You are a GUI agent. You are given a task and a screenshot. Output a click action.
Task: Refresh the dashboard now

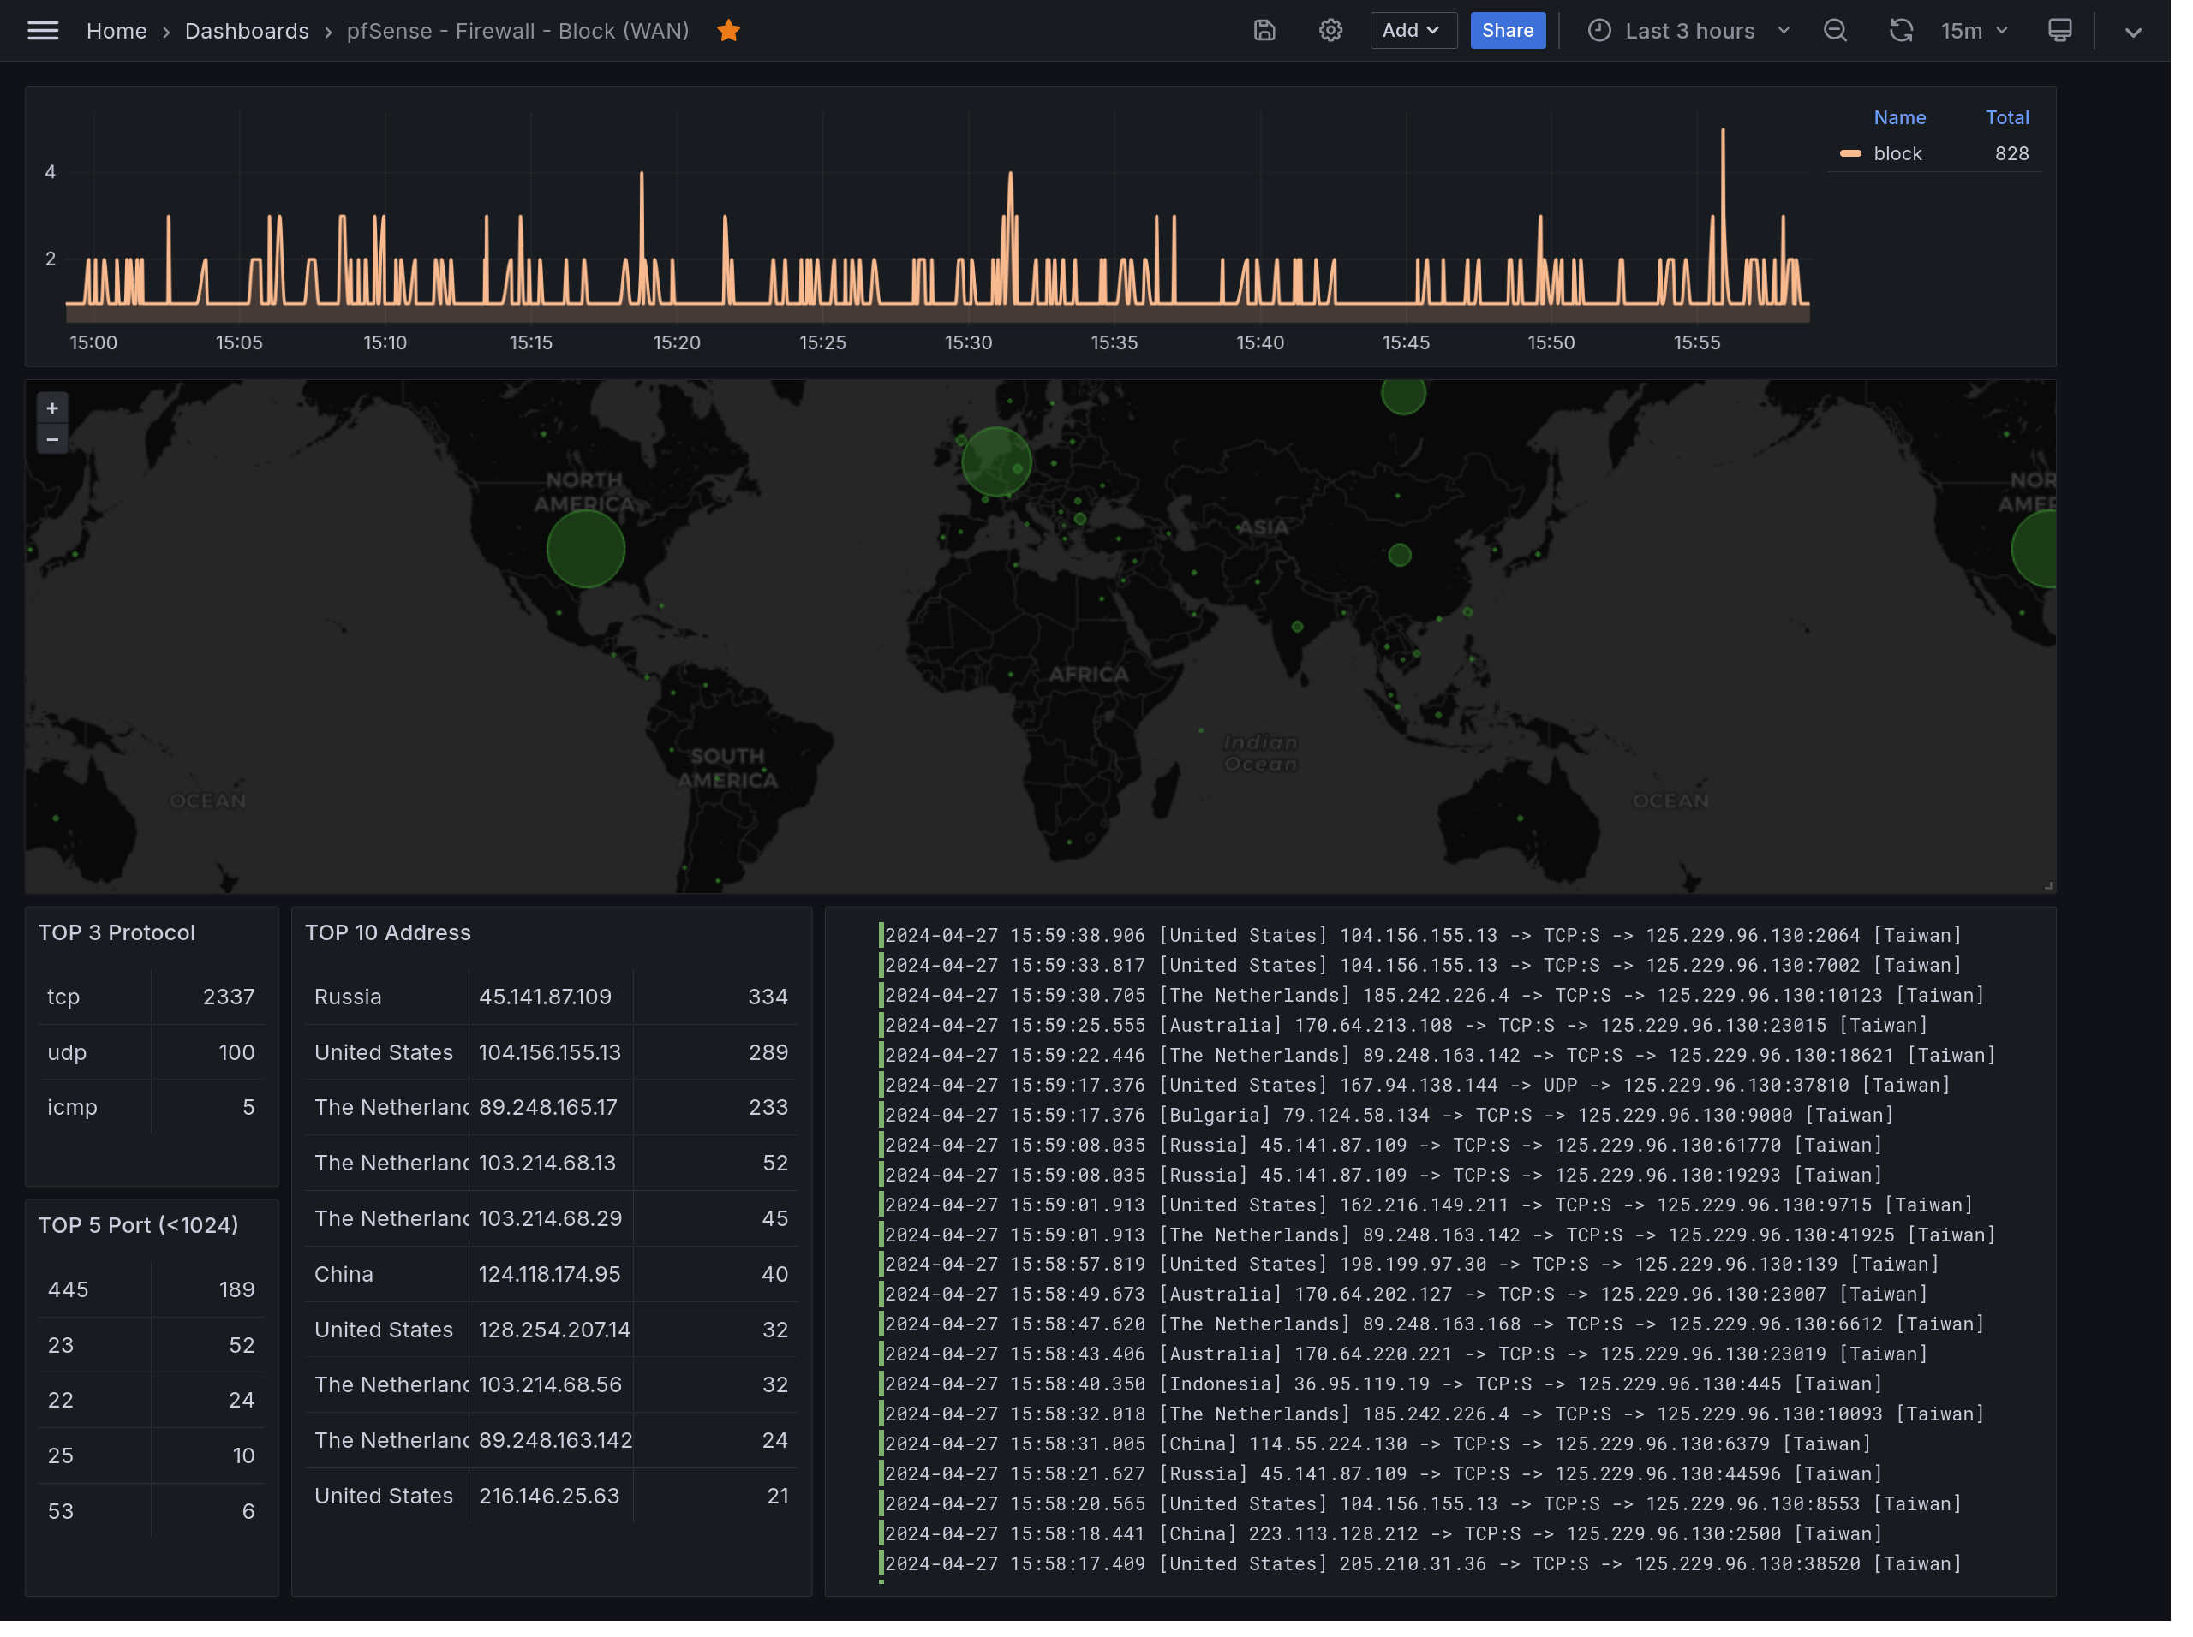(1901, 31)
